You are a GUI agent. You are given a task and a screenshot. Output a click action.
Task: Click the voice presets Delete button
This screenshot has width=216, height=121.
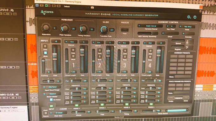[186, 98]
